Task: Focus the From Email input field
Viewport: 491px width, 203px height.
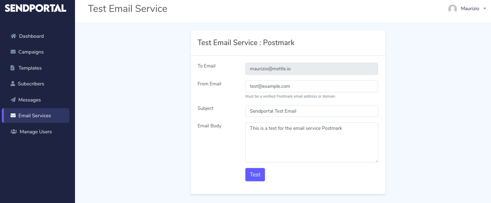Action: tap(312, 86)
